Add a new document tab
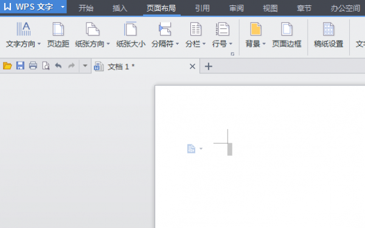Image resolution: width=365 pixels, height=228 pixels. [x=209, y=66]
